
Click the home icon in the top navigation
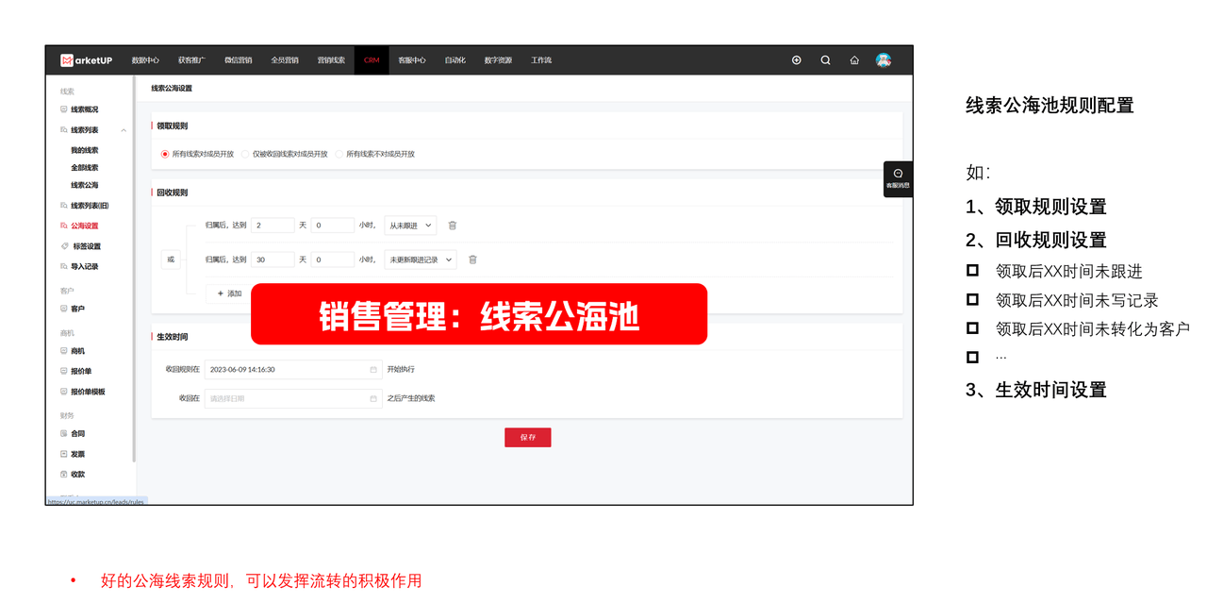pos(854,59)
